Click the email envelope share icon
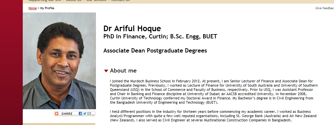Screen dimensions: 334x125 (89, 114)
